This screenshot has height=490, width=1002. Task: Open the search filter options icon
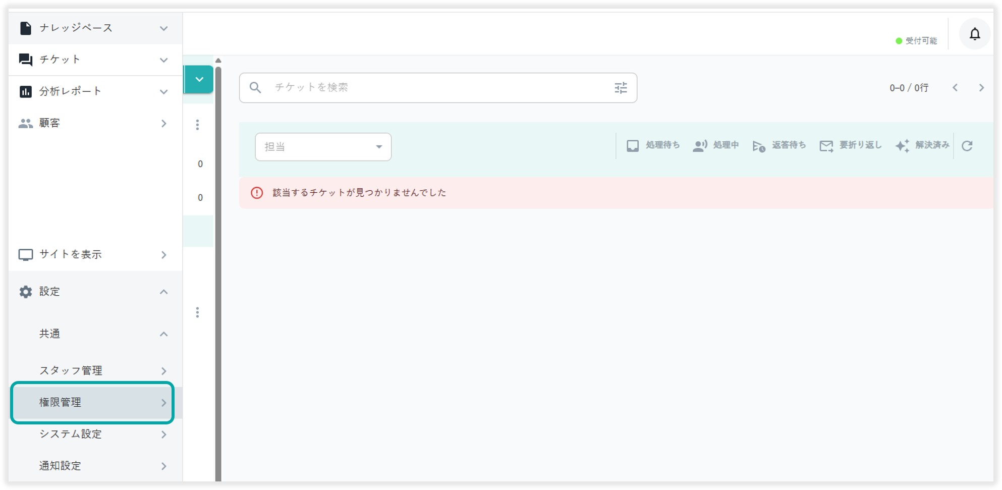621,88
